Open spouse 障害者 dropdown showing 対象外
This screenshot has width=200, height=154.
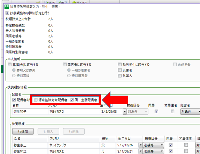[x=190, y=112]
